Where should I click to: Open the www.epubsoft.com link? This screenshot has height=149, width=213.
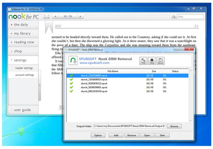coord(94,63)
